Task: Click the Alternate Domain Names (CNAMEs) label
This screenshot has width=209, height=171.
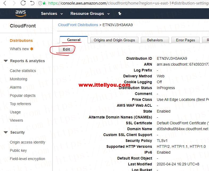Action: coord(120,117)
